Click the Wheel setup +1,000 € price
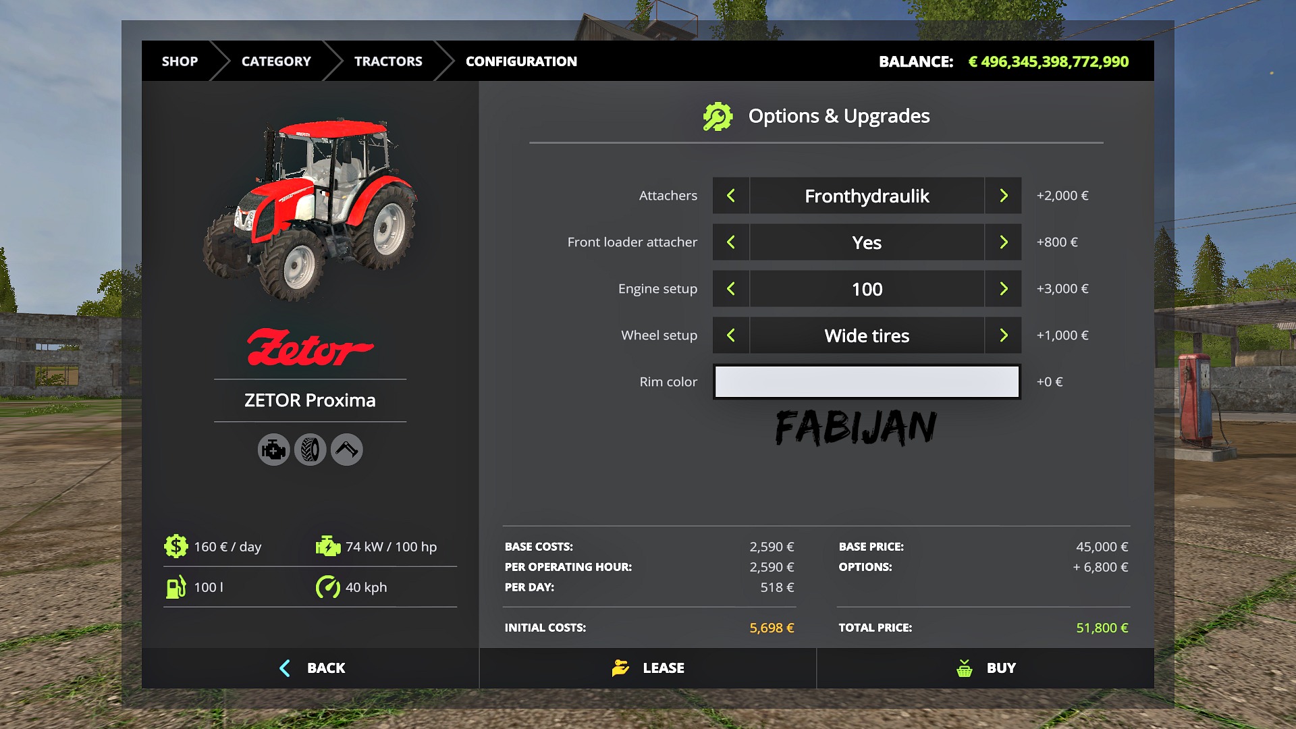Viewport: 1296px width, 729px height. pos(1062,335)
